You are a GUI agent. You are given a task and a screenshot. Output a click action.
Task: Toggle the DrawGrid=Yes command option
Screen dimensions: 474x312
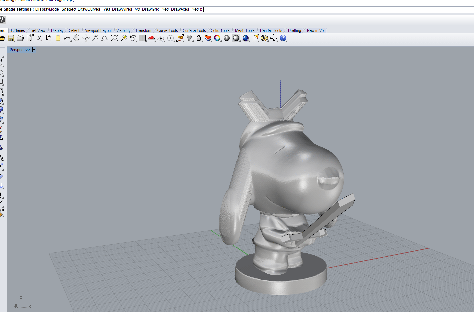click(x=155, y=9)
